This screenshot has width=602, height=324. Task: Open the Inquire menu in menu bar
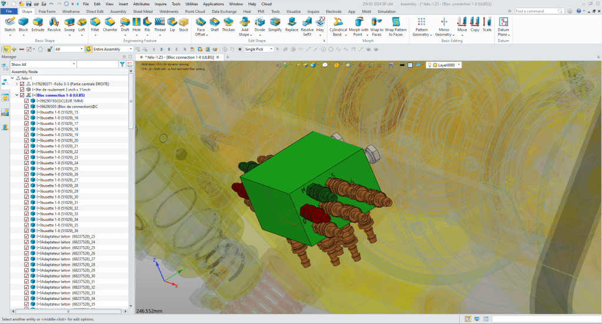[160, 4]
